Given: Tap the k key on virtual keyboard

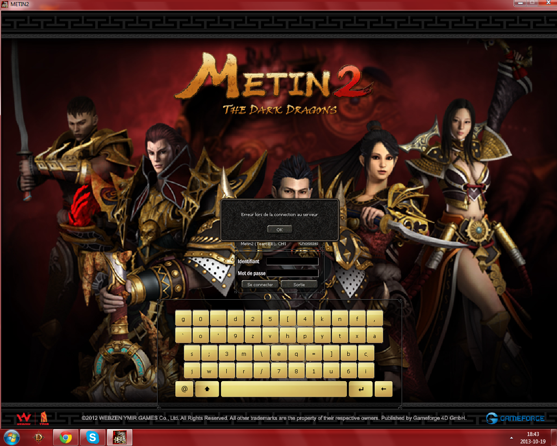Looking at the screenshot, I should (x=322, y=318).
